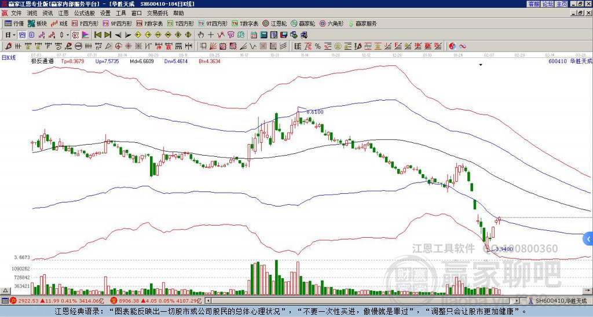Open the 赢家轮 tool
This screenshot has width=593, height=317.
[x=303, y=23]
